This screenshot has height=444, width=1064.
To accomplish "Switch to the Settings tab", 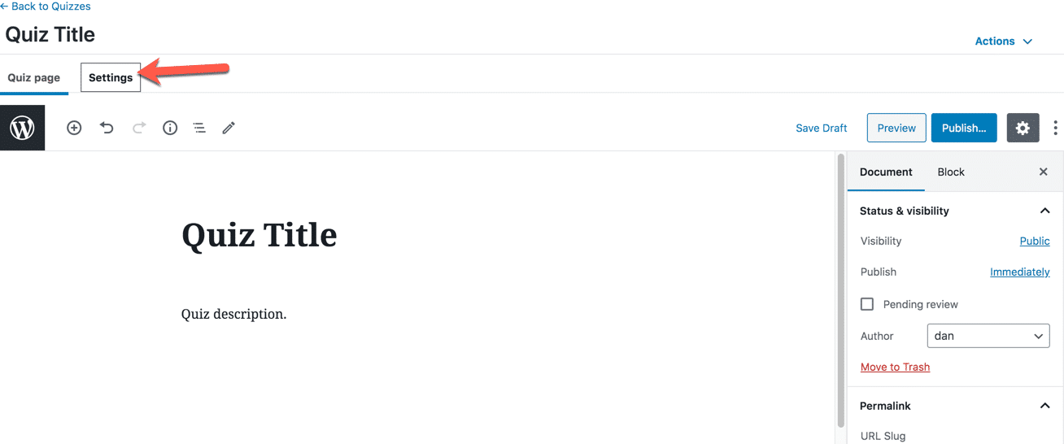I will click(111, 78).
